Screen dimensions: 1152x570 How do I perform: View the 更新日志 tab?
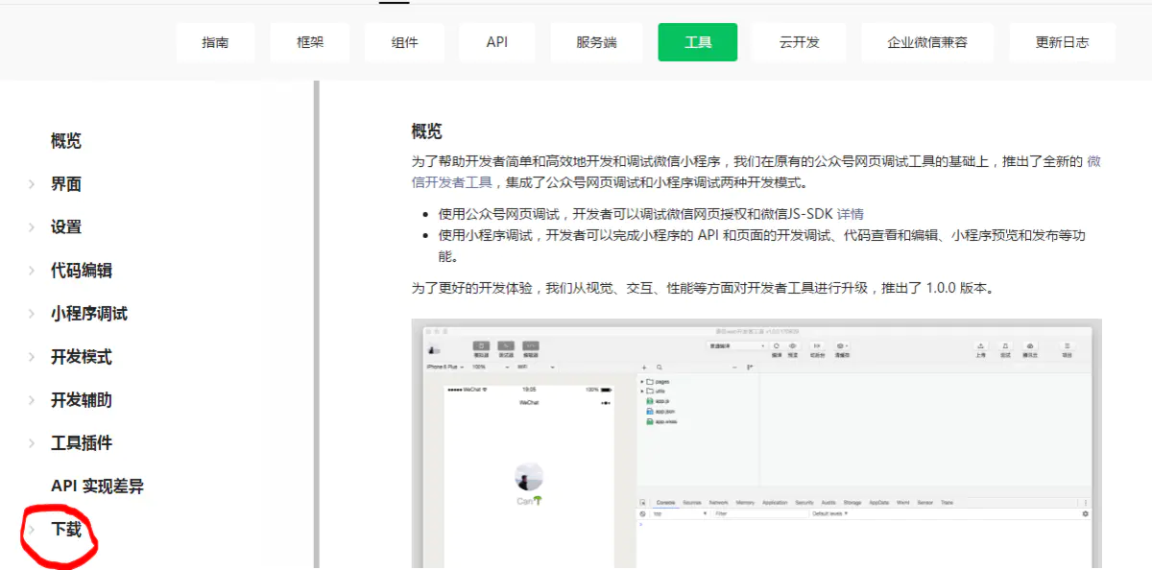pos(1062,42)
